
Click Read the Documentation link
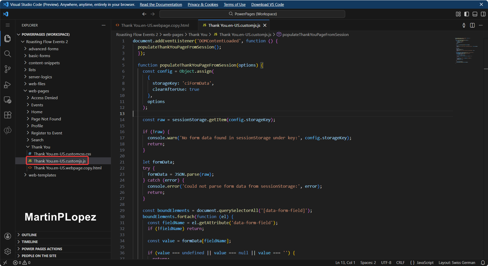[x=161, y=4]
